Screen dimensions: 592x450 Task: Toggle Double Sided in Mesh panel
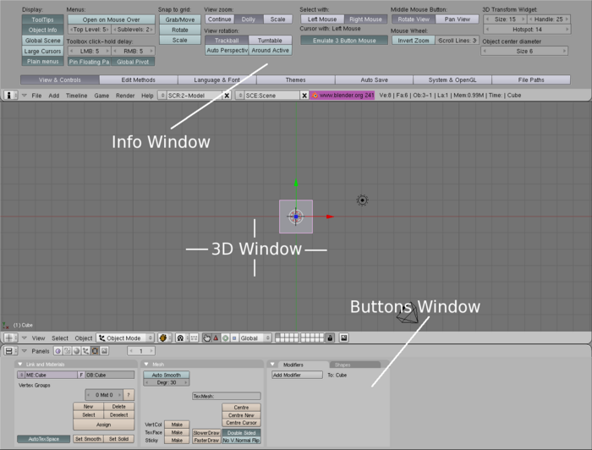coord(241,432)
